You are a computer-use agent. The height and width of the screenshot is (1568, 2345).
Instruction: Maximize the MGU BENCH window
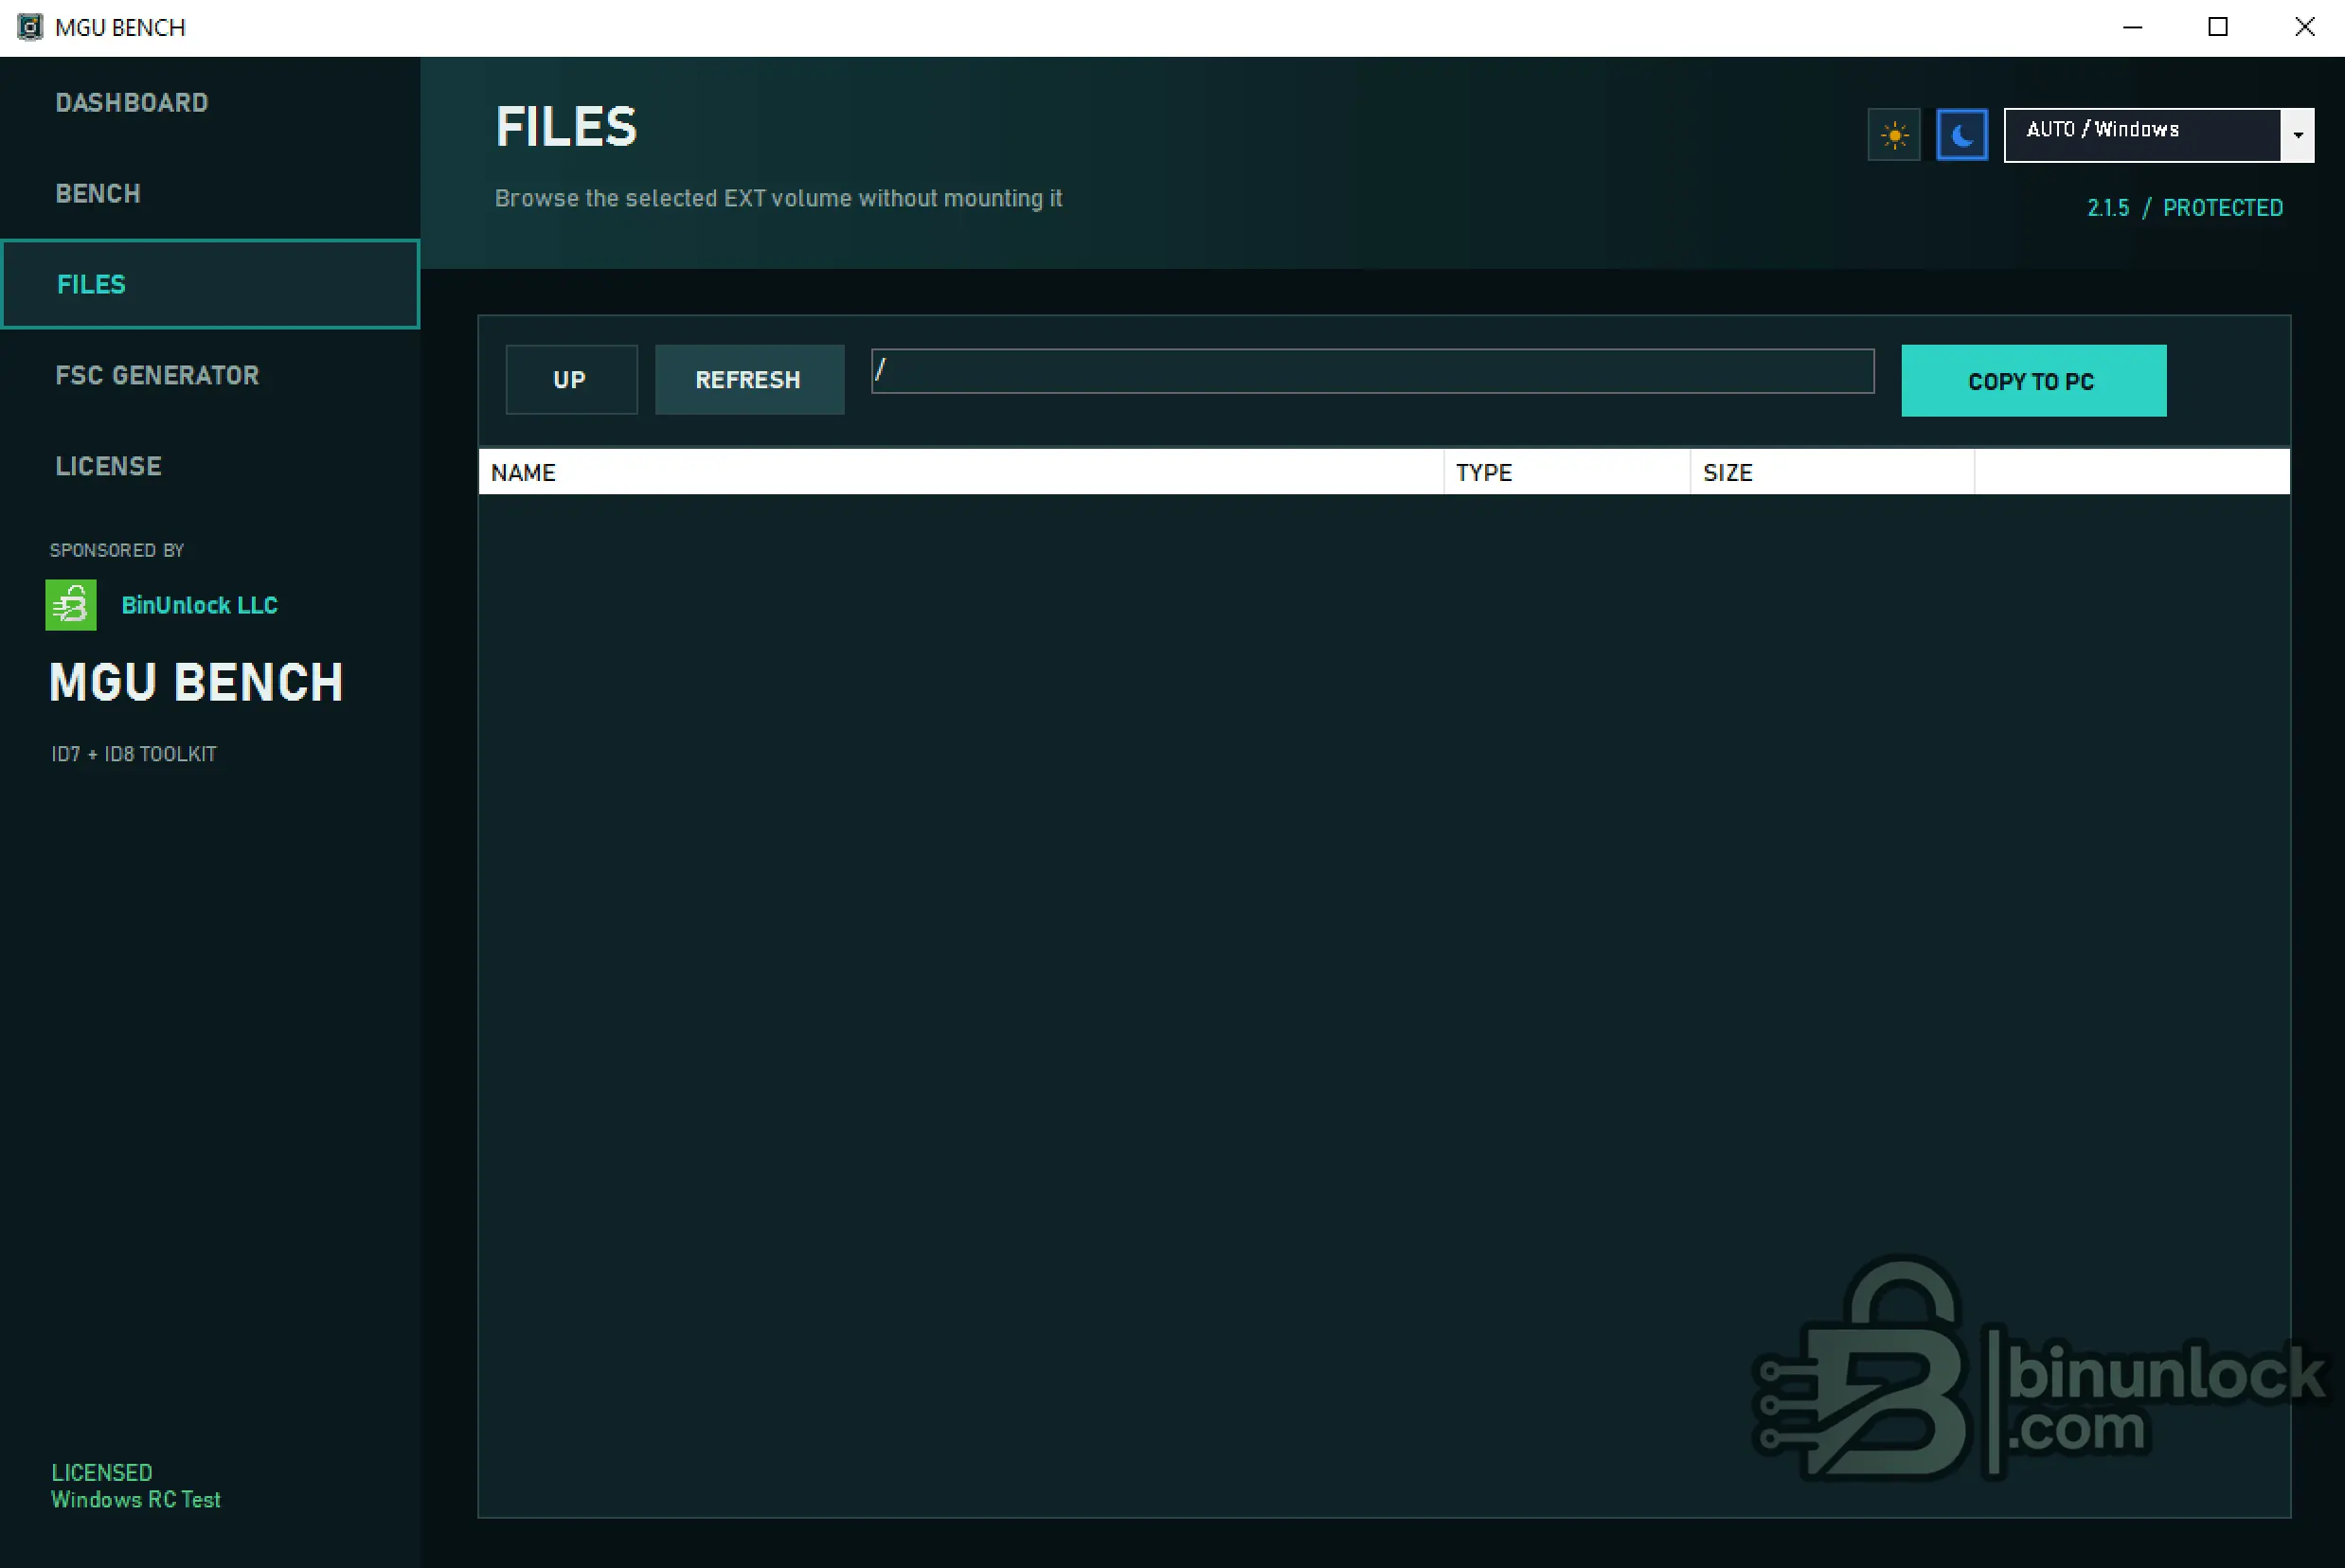point(2218,27)
